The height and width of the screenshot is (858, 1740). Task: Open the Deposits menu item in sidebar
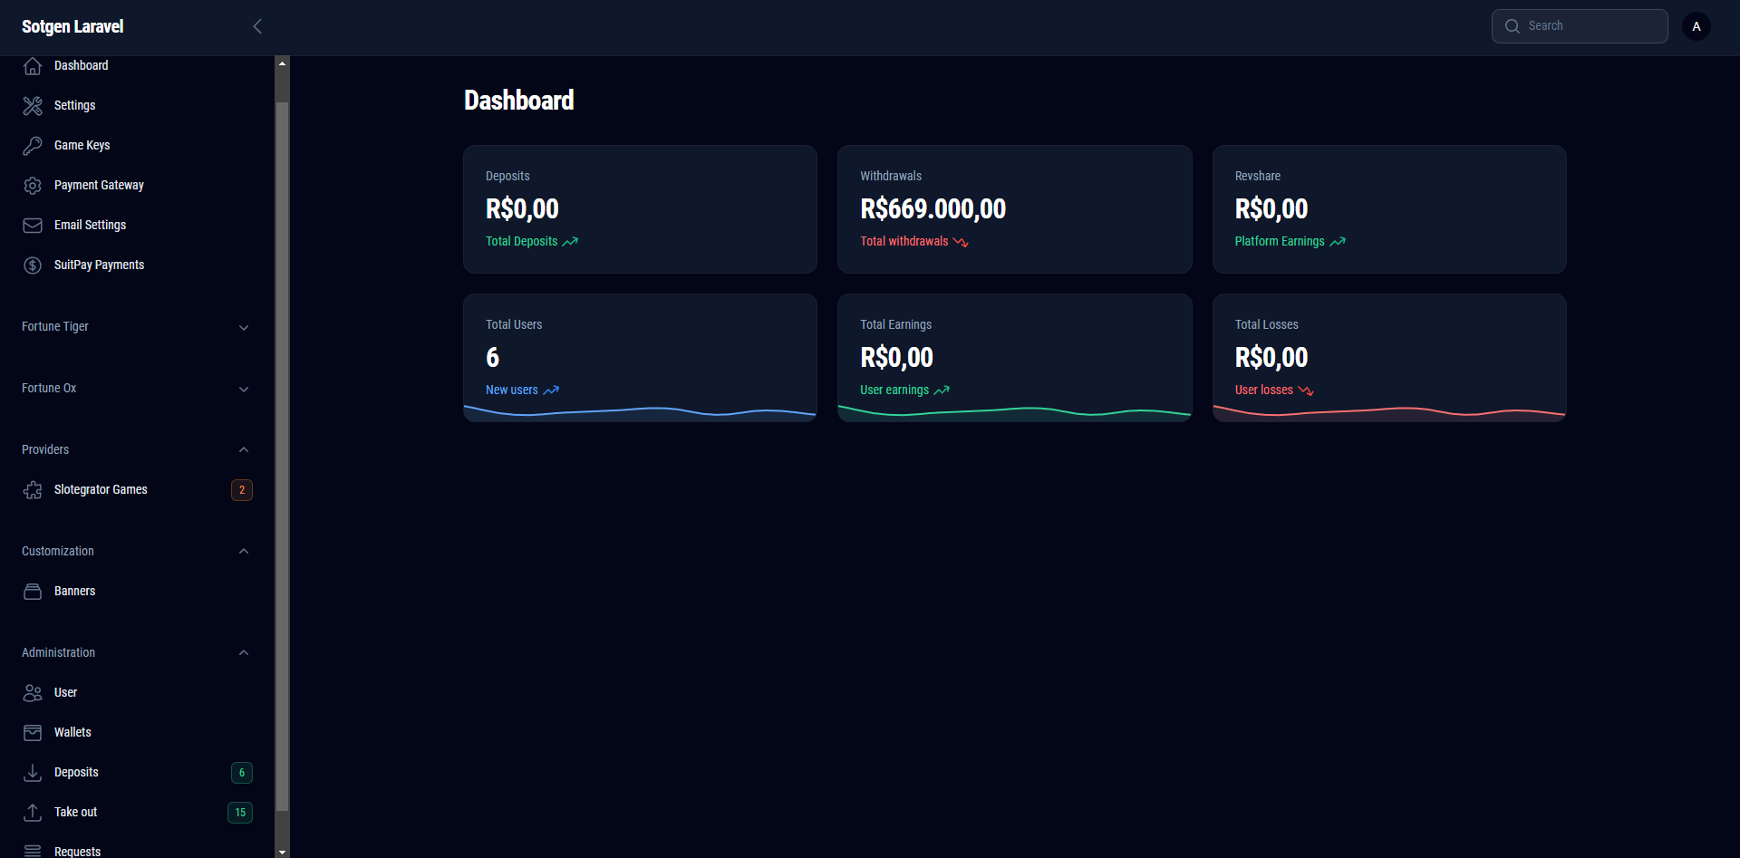coord(76,773)
